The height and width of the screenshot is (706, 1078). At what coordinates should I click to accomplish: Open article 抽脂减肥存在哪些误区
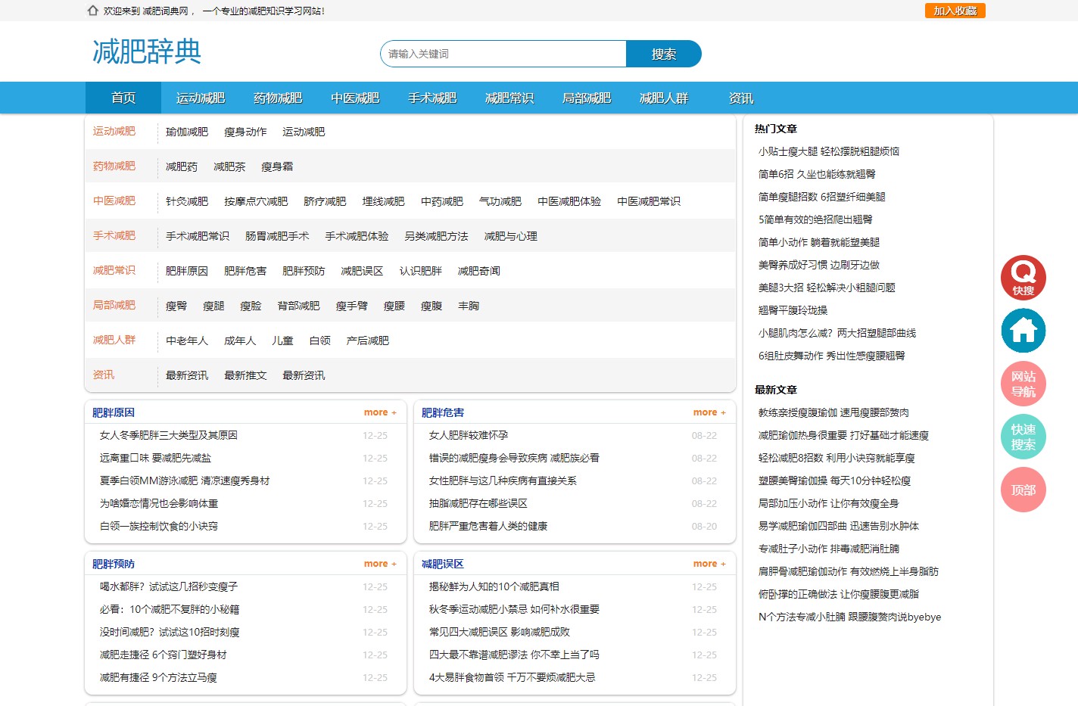pyautogui.click(x=478, y=503)
